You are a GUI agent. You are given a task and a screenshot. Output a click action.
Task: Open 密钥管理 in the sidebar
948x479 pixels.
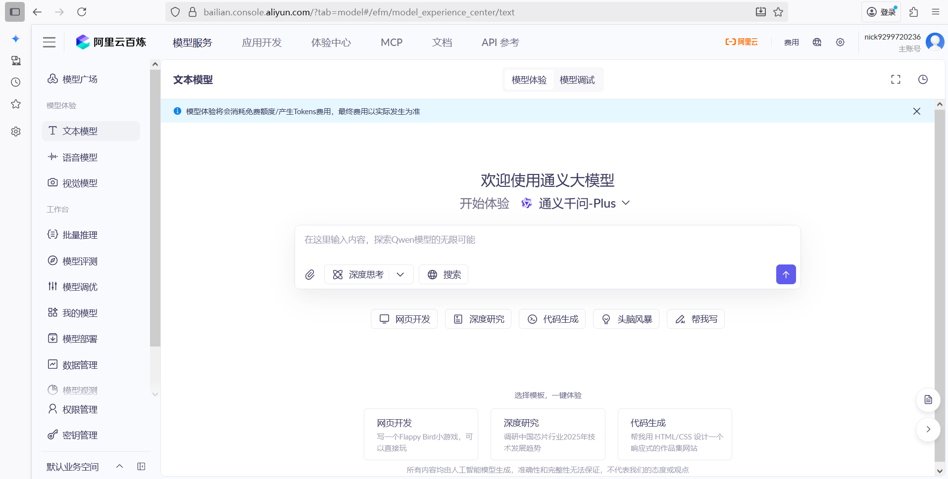point(91,435)
